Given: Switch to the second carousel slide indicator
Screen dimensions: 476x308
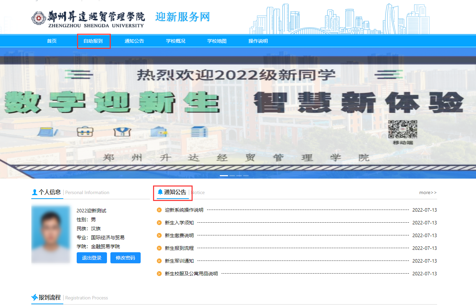Looking at the screenshot, I should pyautogui.click(x=232, y=176).
